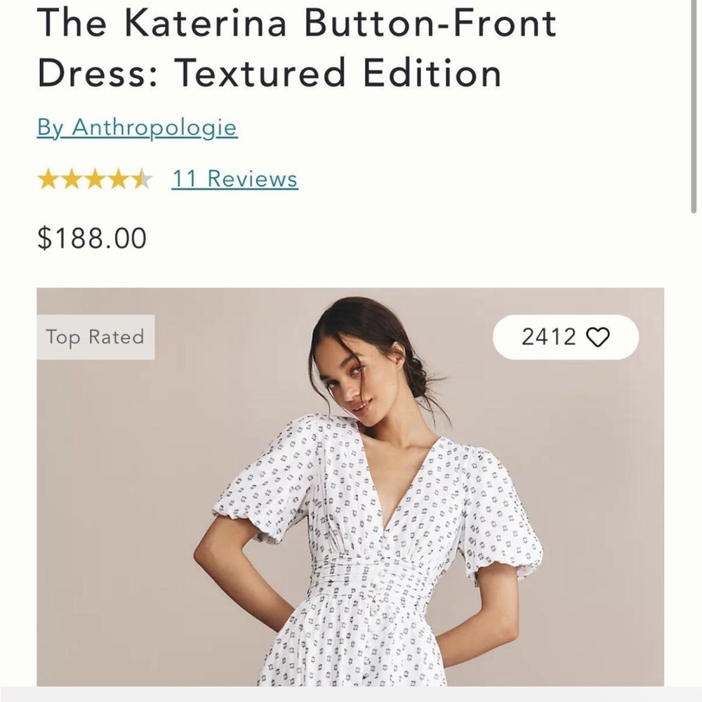Click the $188.00 price text
The height and width of the screenshot is (702, 702).
91,238
